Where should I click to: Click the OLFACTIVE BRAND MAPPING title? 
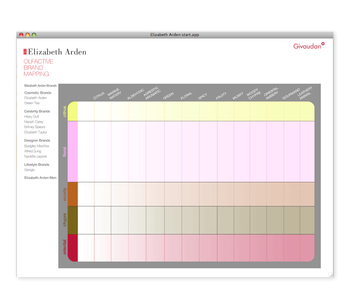[x=38, y=68]
